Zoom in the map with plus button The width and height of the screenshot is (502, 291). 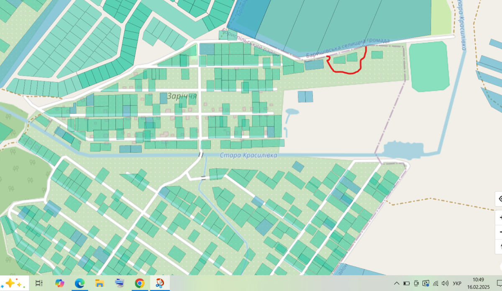coord(499,217)
